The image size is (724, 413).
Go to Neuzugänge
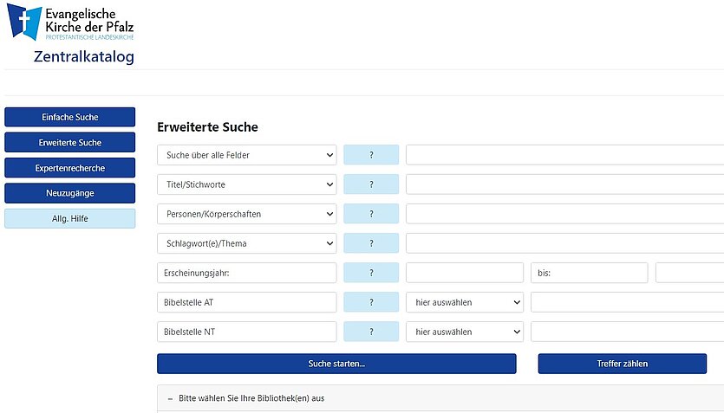pos(69,193)
